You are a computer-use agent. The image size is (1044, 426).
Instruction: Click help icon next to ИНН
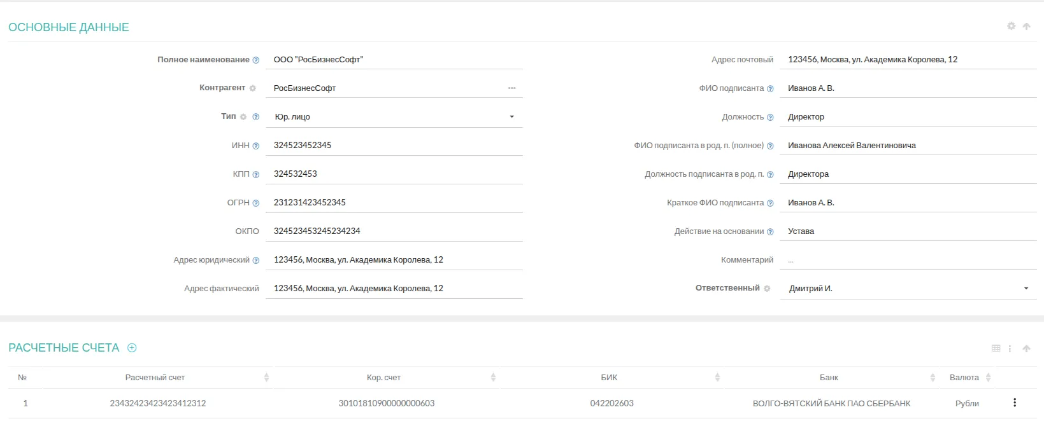pyautogui.click(x=256, y=146)
